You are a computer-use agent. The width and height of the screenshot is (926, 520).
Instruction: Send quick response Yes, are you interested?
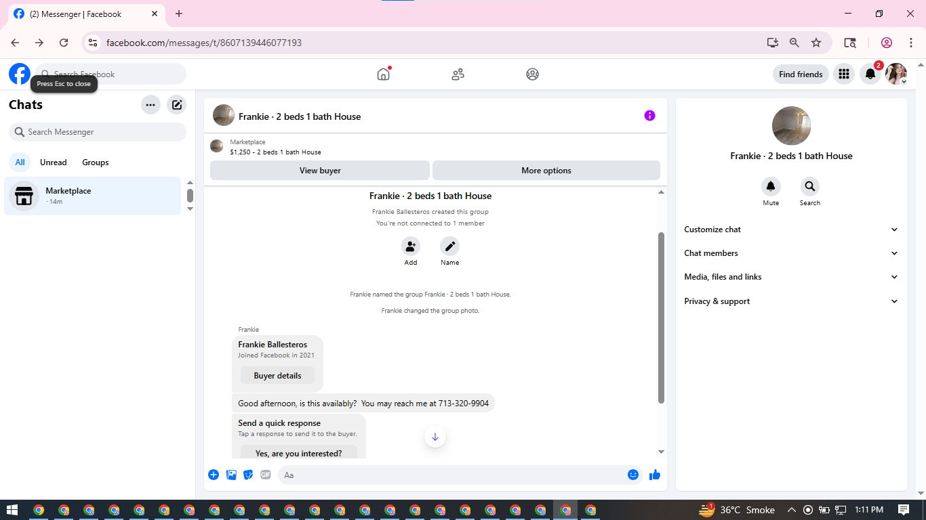pos(299,453)
